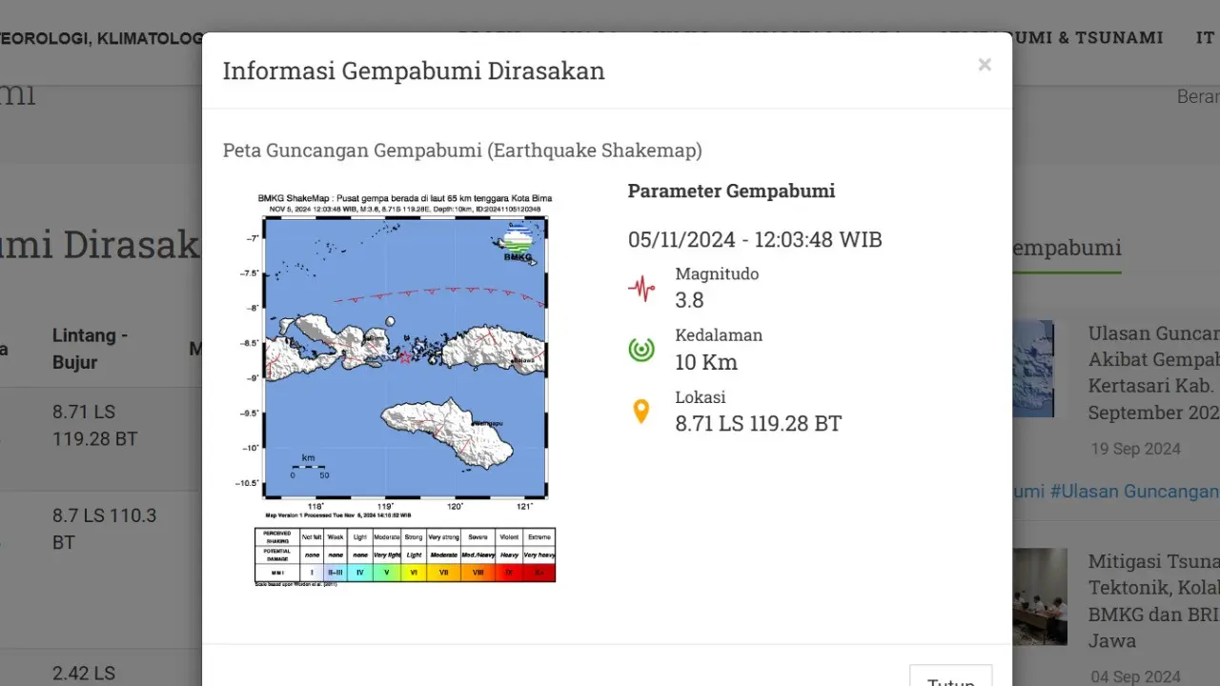Click the orange Lokasi pin icon
Image resolution: width=1220 pixels, height=686 pixels.
[641, 412]
